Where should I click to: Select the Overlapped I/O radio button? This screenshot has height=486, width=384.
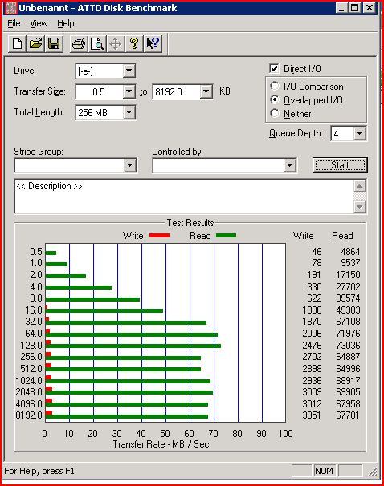[x=275, y=99]
